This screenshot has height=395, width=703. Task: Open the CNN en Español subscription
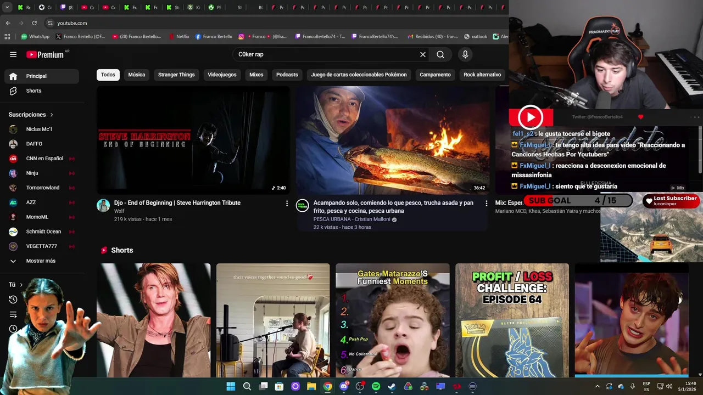coord(42,159)
